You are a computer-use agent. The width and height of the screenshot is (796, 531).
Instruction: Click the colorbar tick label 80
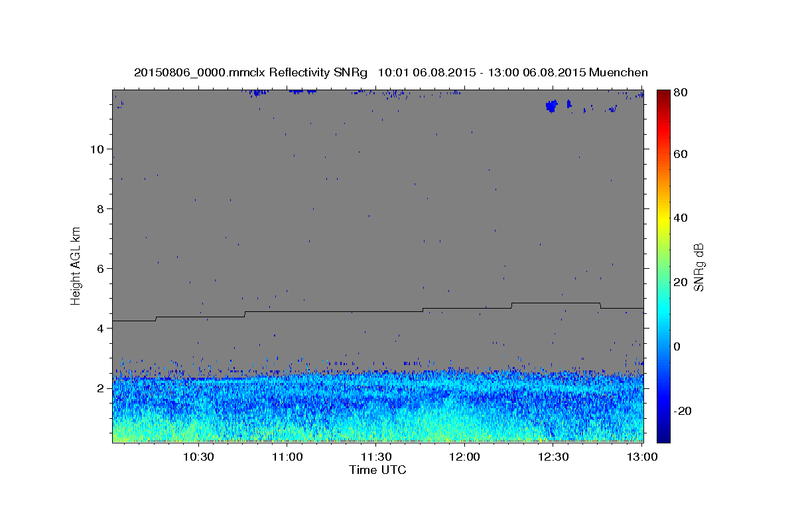pyautogui.click(x=681, y=92)
